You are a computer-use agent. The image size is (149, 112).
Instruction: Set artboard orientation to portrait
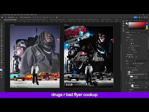coord(131,44)
